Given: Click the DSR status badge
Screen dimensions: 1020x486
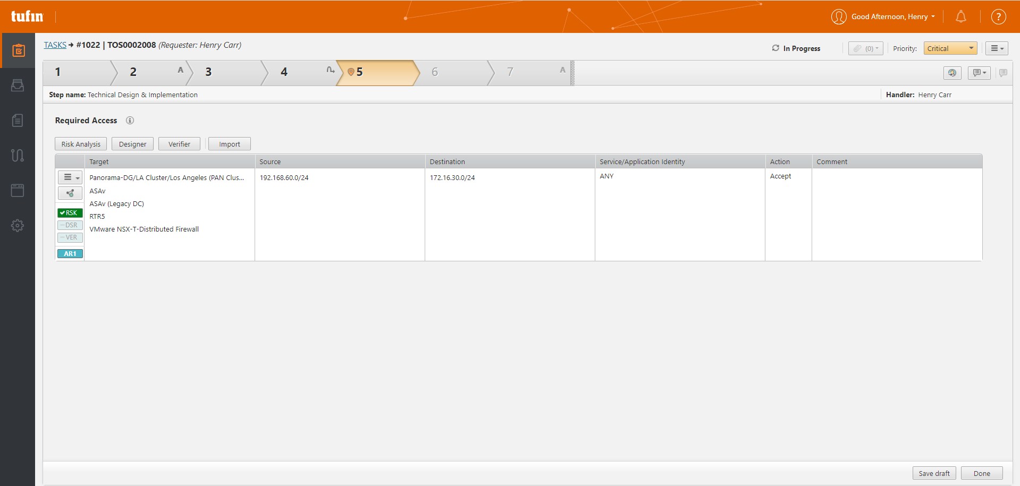Looking at the screenshot, I should coord(70,225).
